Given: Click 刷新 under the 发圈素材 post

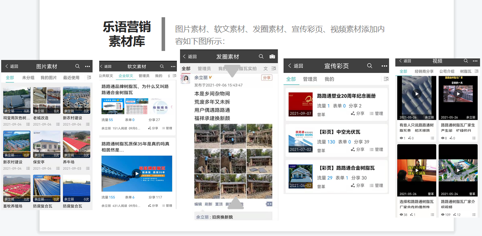Looking at the screenshot, I should pos(208,204).
